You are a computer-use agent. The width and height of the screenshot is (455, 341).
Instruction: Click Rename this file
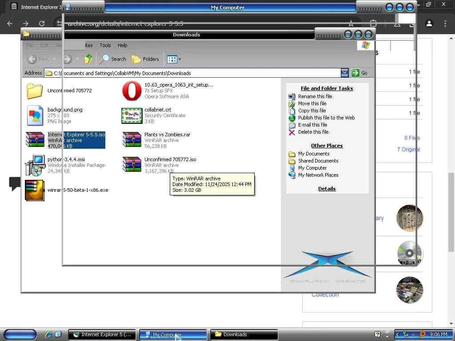click(x=315, y=96)
